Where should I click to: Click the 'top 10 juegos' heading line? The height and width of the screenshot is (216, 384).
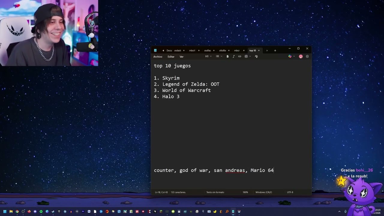pyautogui.click(x=172, y=66)
